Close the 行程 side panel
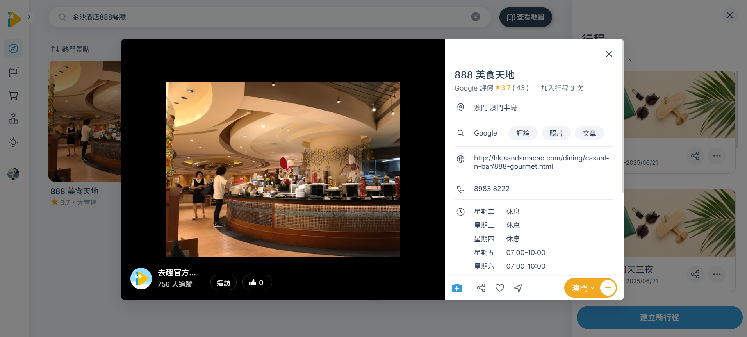The width and height of the screenshot is (747, 337). [x=729, y=15]
